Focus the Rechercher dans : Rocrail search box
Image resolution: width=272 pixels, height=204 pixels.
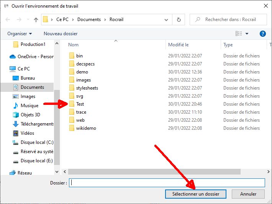(x=228, y=20)
